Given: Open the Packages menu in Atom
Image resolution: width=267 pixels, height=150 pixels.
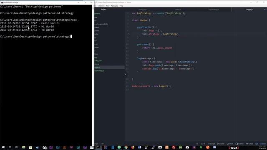Looking at the screenshot, I should click(114, 6).
